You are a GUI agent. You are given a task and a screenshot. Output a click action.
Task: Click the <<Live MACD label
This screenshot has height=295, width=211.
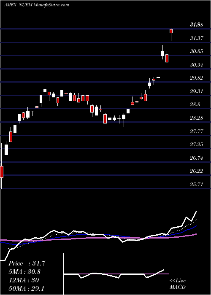[x=178, y=284]
